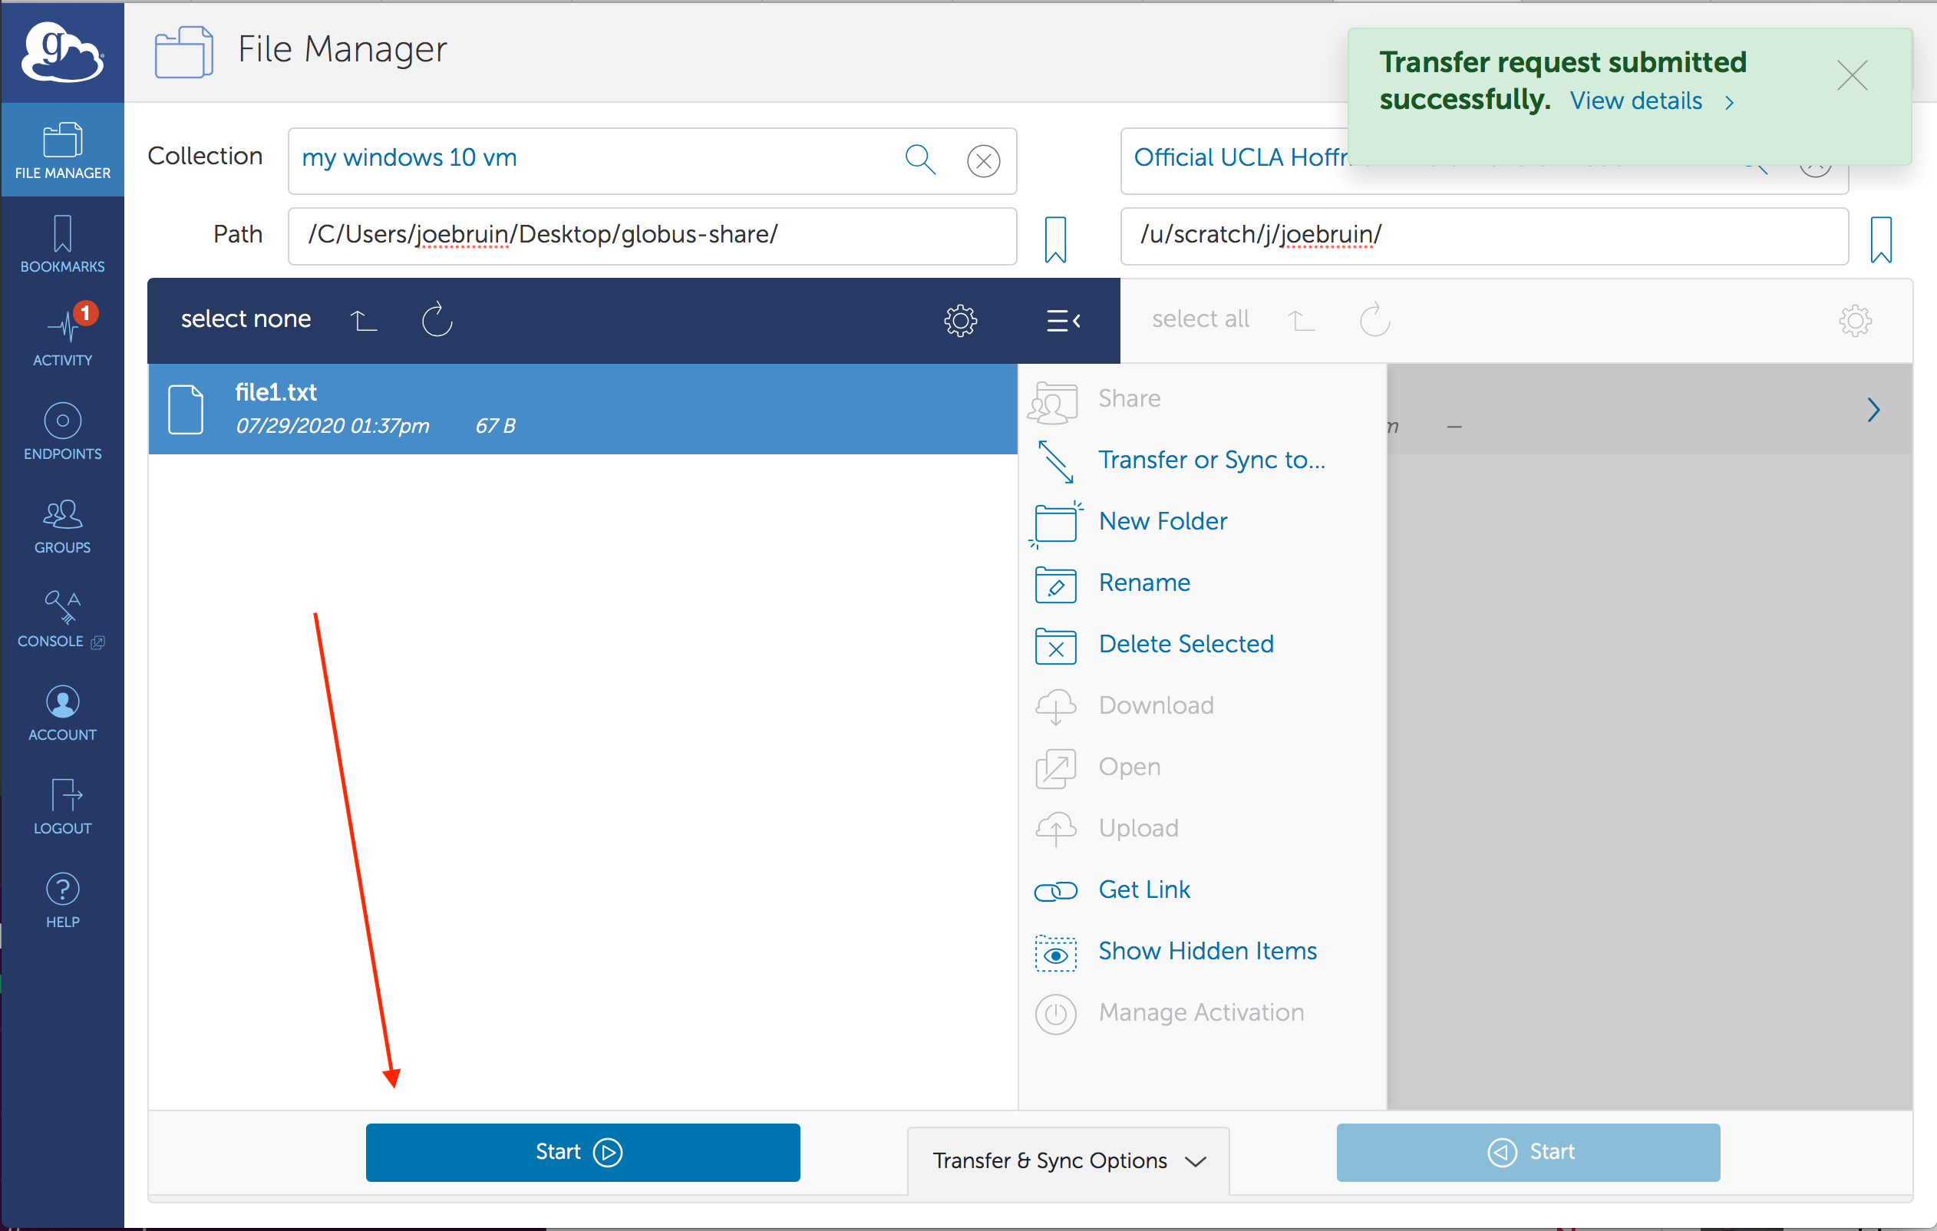1937x1231 pixels.
Task: Go up one folder in the right pane
Action: click(x=1301, y=320)
